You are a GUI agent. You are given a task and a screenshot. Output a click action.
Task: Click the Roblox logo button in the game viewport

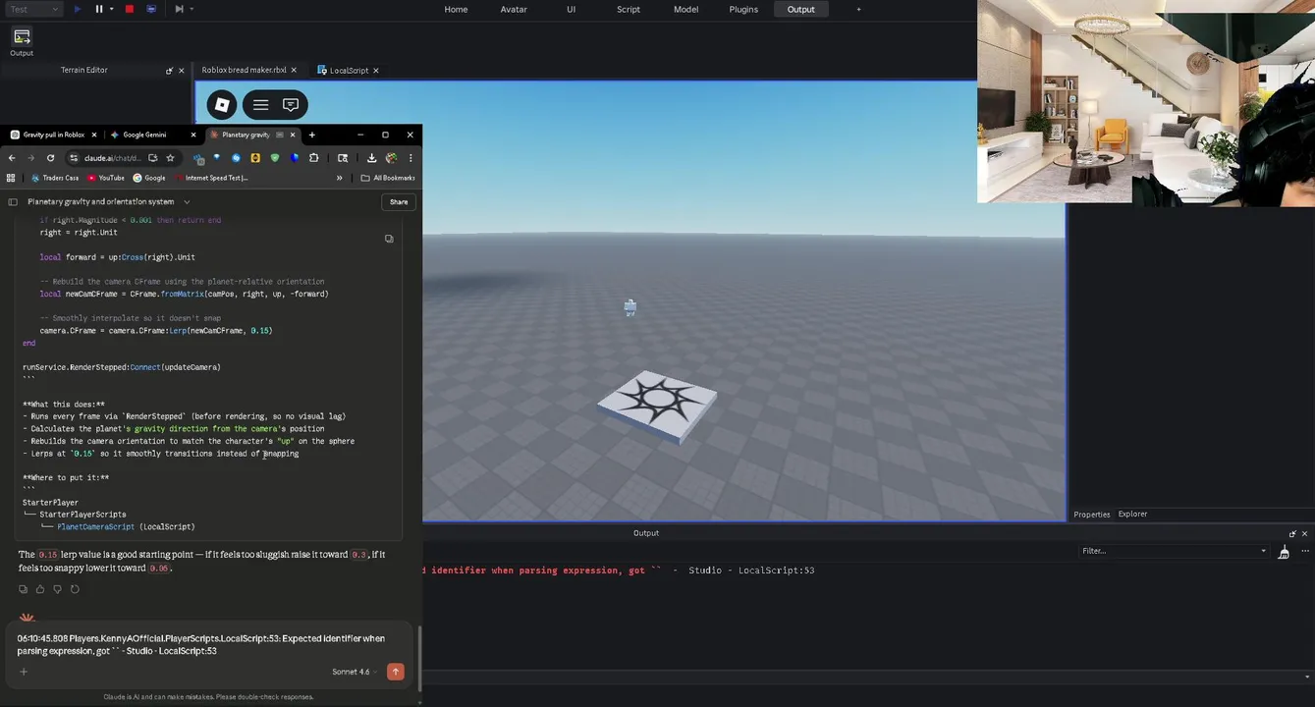(x=222, y=105)
